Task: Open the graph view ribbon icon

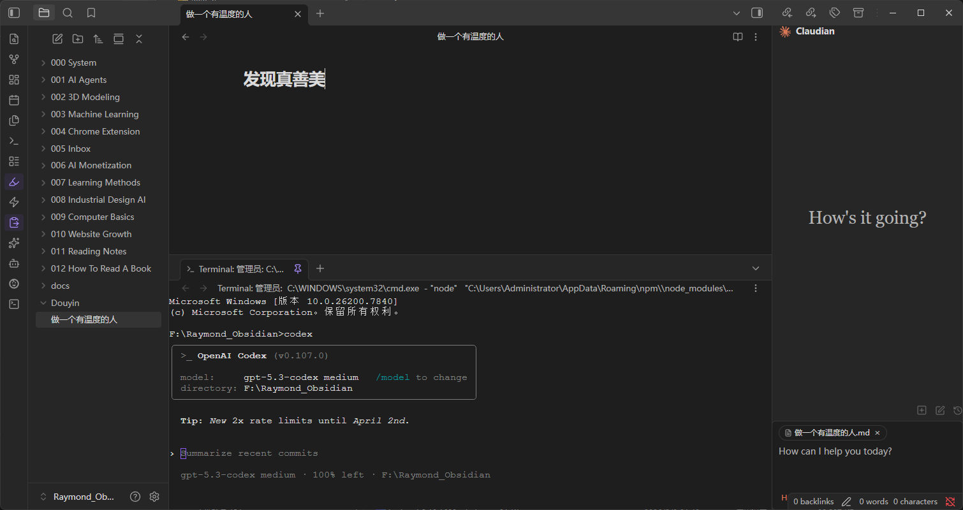Action: pos(14,59)
